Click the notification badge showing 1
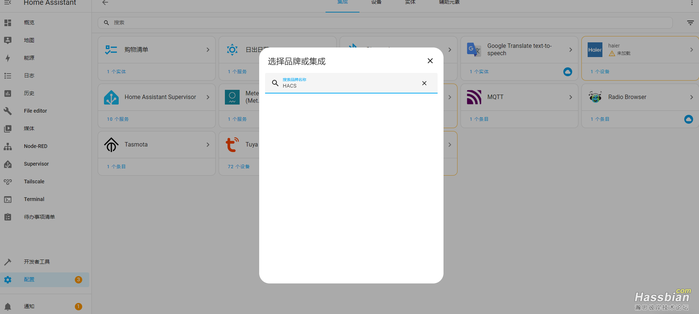Screen dimensions: 699x314 tap(79, 307)
